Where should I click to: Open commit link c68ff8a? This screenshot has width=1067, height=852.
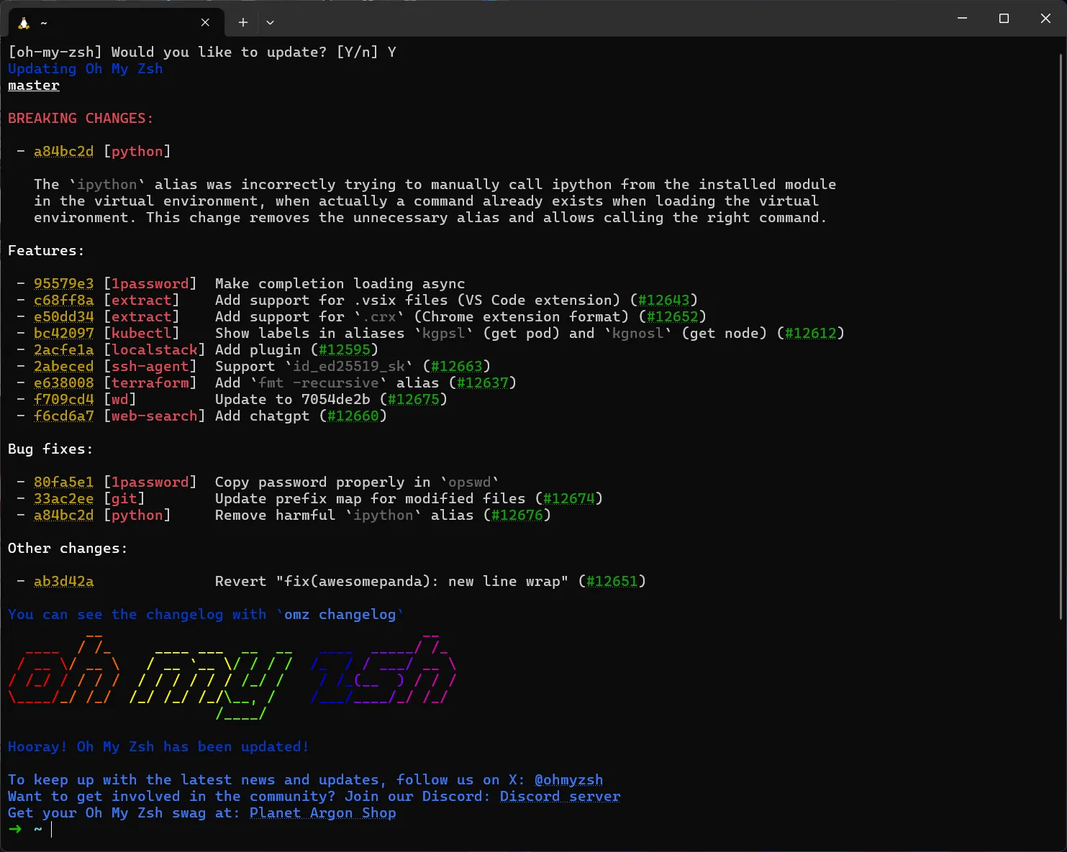coord(63,300)
